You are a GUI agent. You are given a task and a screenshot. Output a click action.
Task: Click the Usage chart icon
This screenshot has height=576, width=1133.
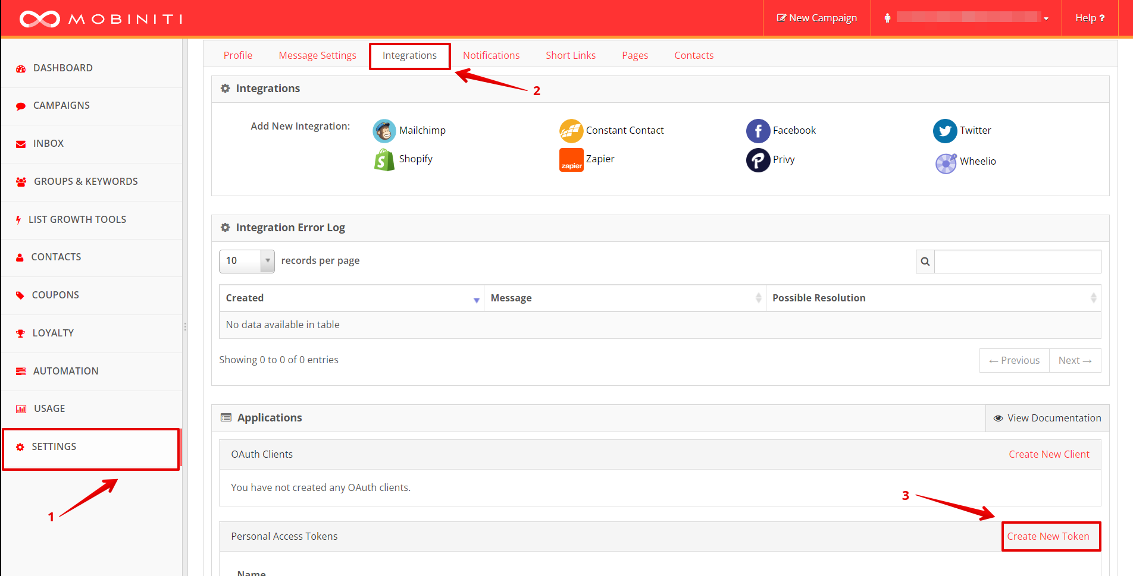(21, 409)
